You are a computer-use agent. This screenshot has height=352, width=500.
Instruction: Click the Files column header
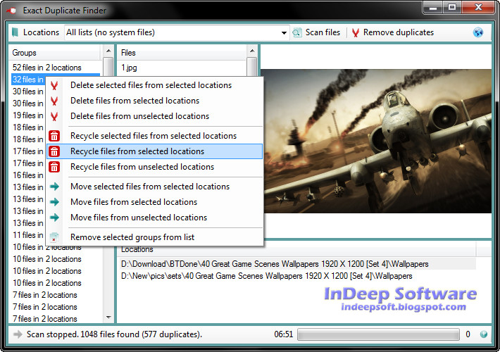[182, 53]
